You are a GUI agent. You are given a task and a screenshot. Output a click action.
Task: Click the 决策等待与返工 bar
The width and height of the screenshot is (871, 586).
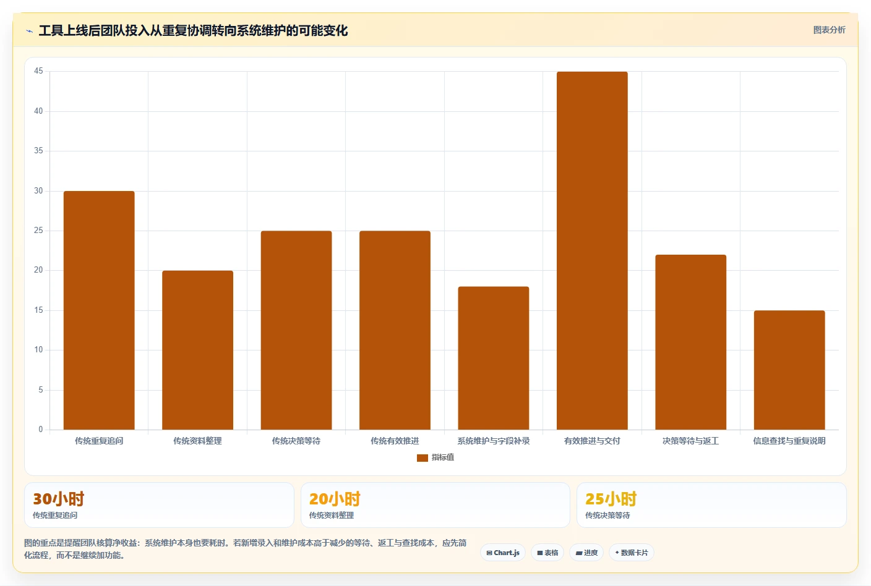pos(690,342)
